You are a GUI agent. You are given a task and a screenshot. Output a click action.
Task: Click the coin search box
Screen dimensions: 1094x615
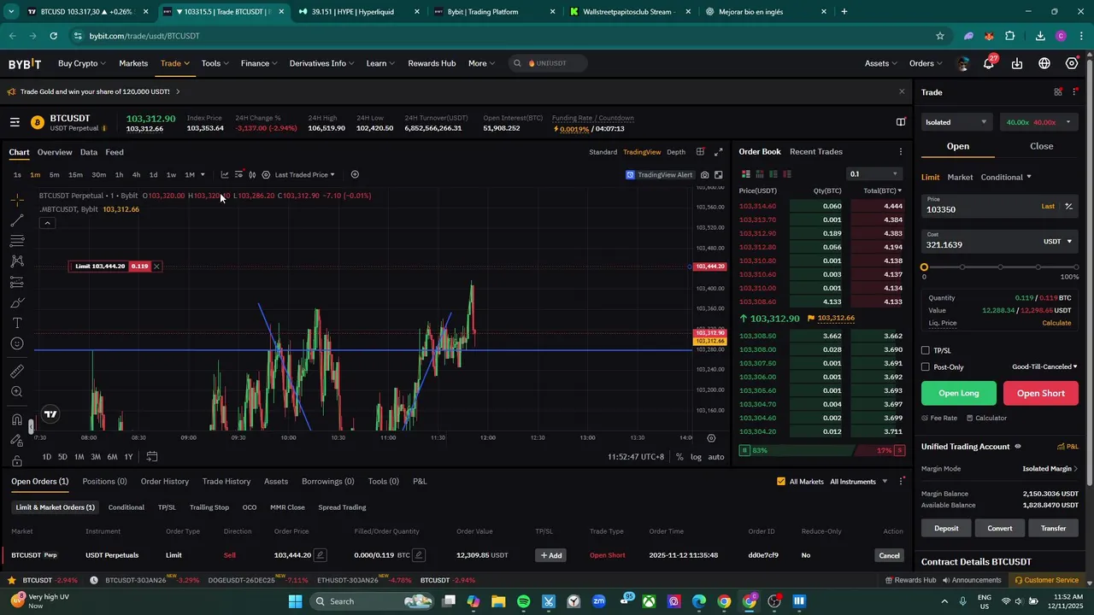click(x=547, y=63)
